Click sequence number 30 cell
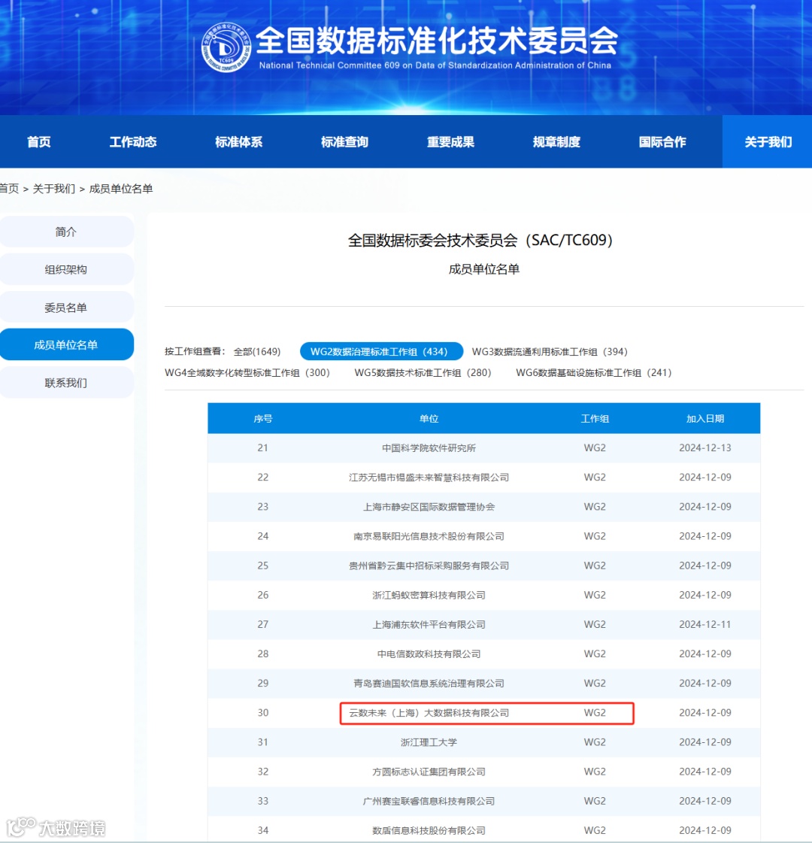 [263, 713]
